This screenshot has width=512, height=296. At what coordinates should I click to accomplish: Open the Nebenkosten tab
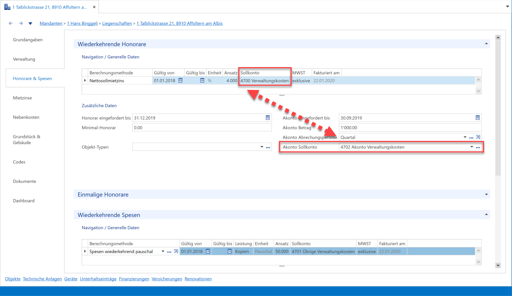coord(26,117)
